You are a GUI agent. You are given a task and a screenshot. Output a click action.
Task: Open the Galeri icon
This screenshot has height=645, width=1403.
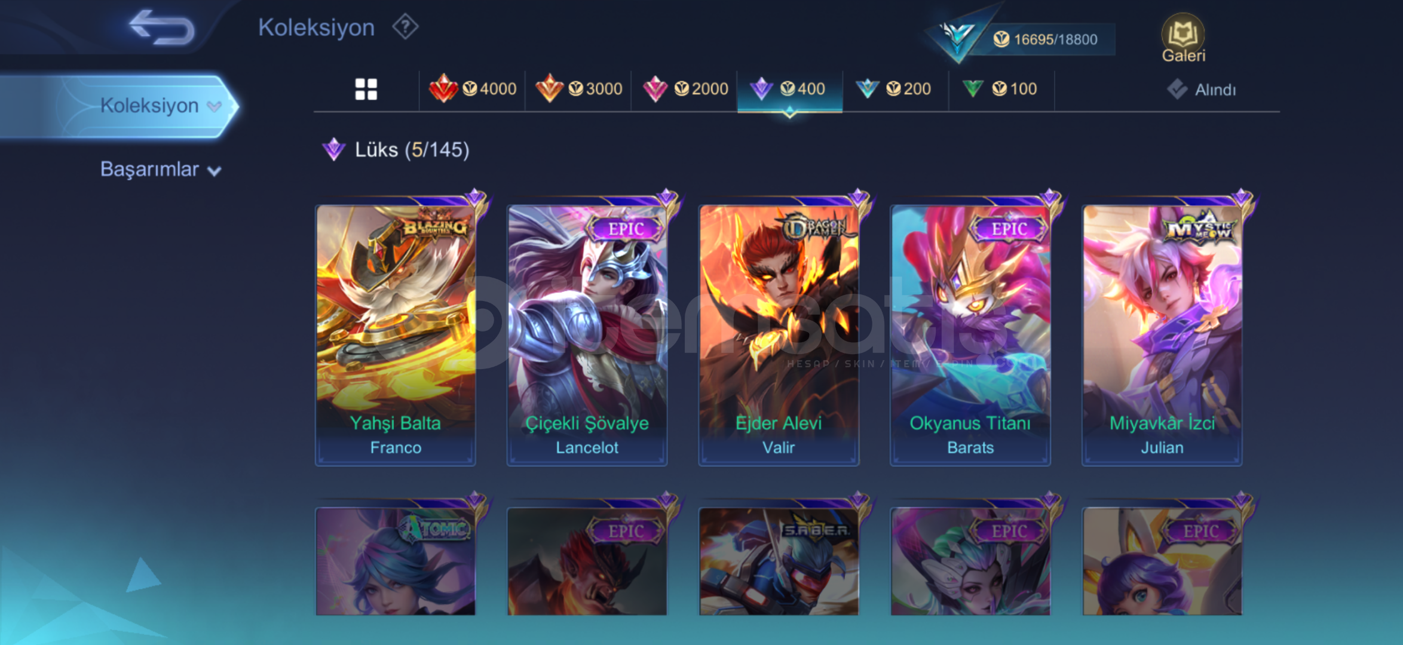(1183, 38)
